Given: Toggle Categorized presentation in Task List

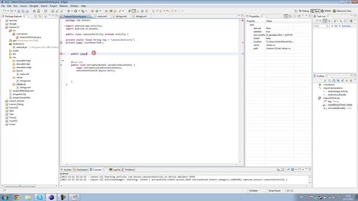Looking at the screenshot, I should click(325, 21).
